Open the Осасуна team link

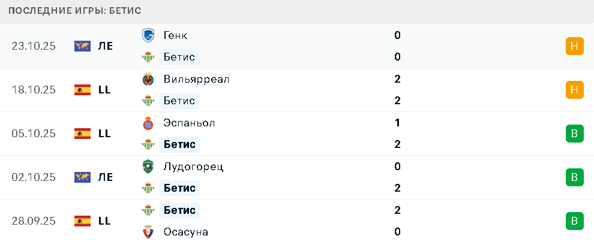[186, 232]
